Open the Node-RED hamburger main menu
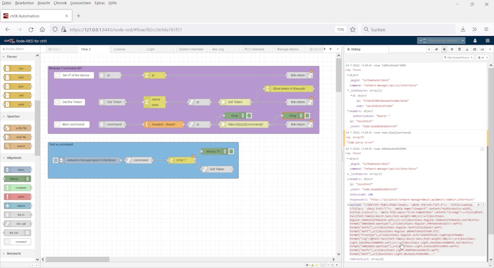Screen dimensions: 494x268 click(488, 41)
